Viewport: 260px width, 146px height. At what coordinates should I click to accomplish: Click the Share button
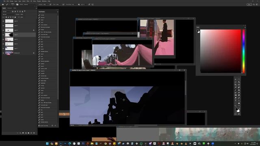tap(249, 4)
